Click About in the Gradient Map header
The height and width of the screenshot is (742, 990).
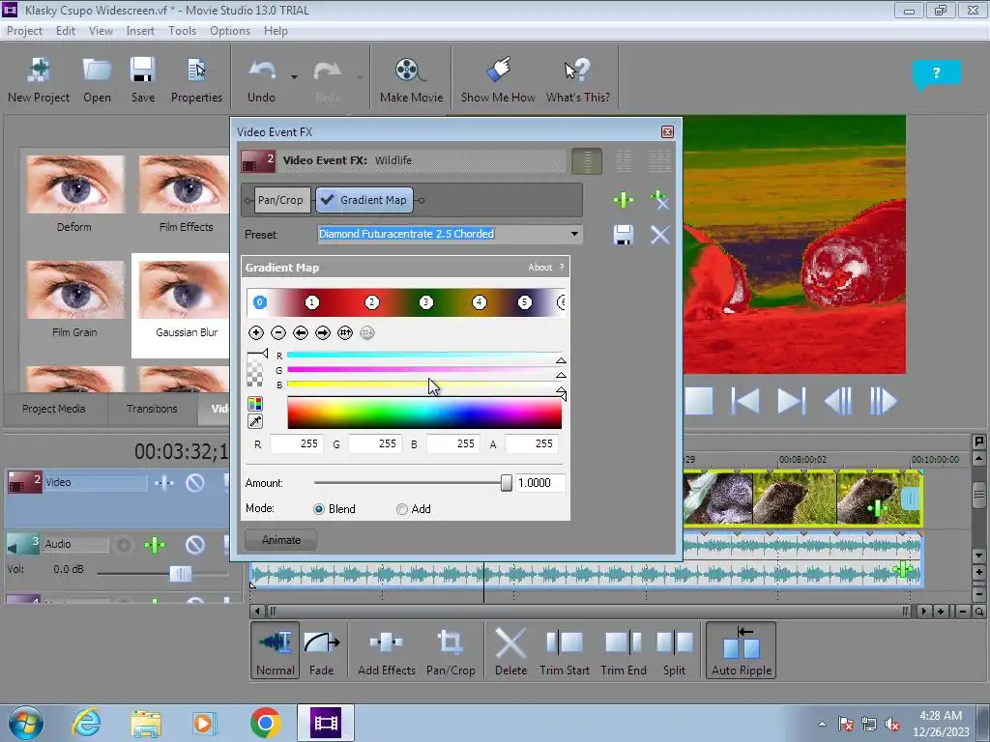[539, 268]
